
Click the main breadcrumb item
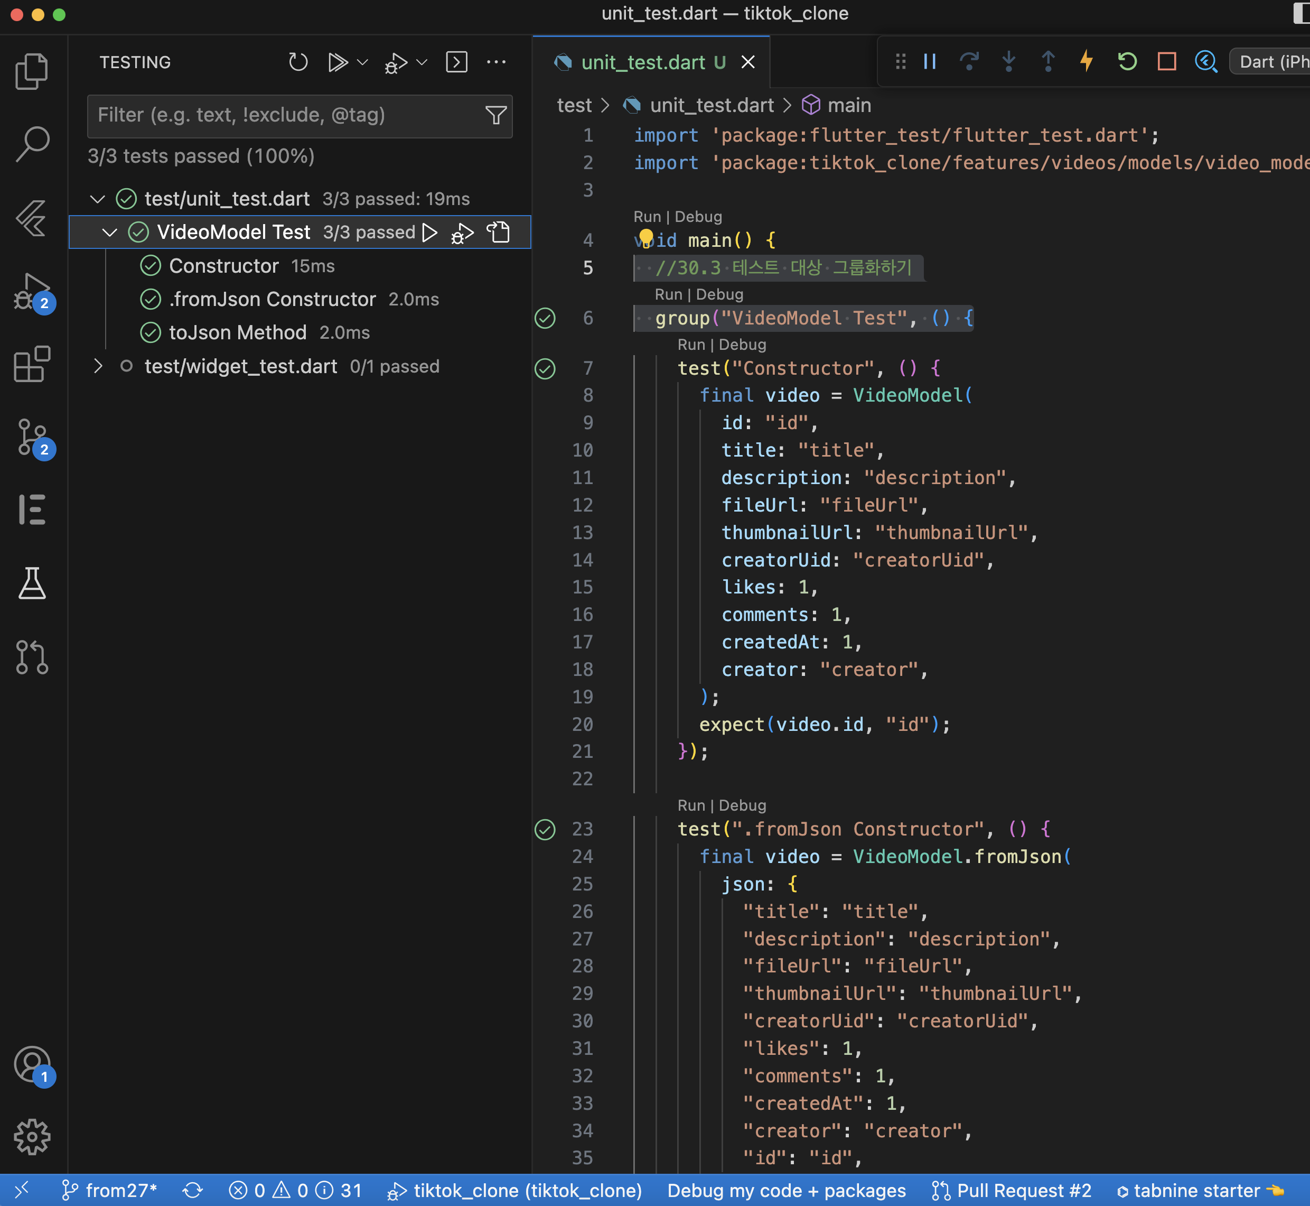tap(849, 105)
